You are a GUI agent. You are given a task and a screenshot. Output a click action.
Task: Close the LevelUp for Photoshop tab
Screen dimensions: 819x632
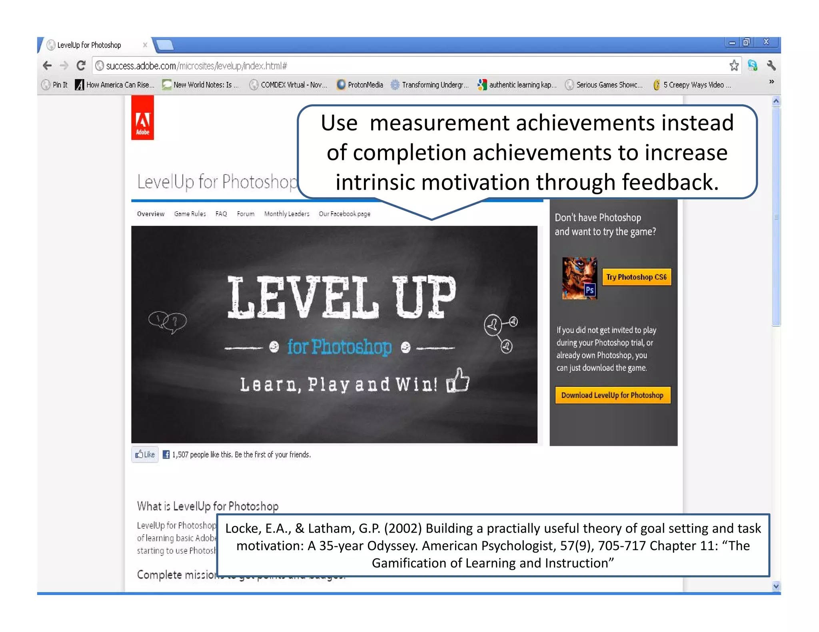(x=145, y=45)
